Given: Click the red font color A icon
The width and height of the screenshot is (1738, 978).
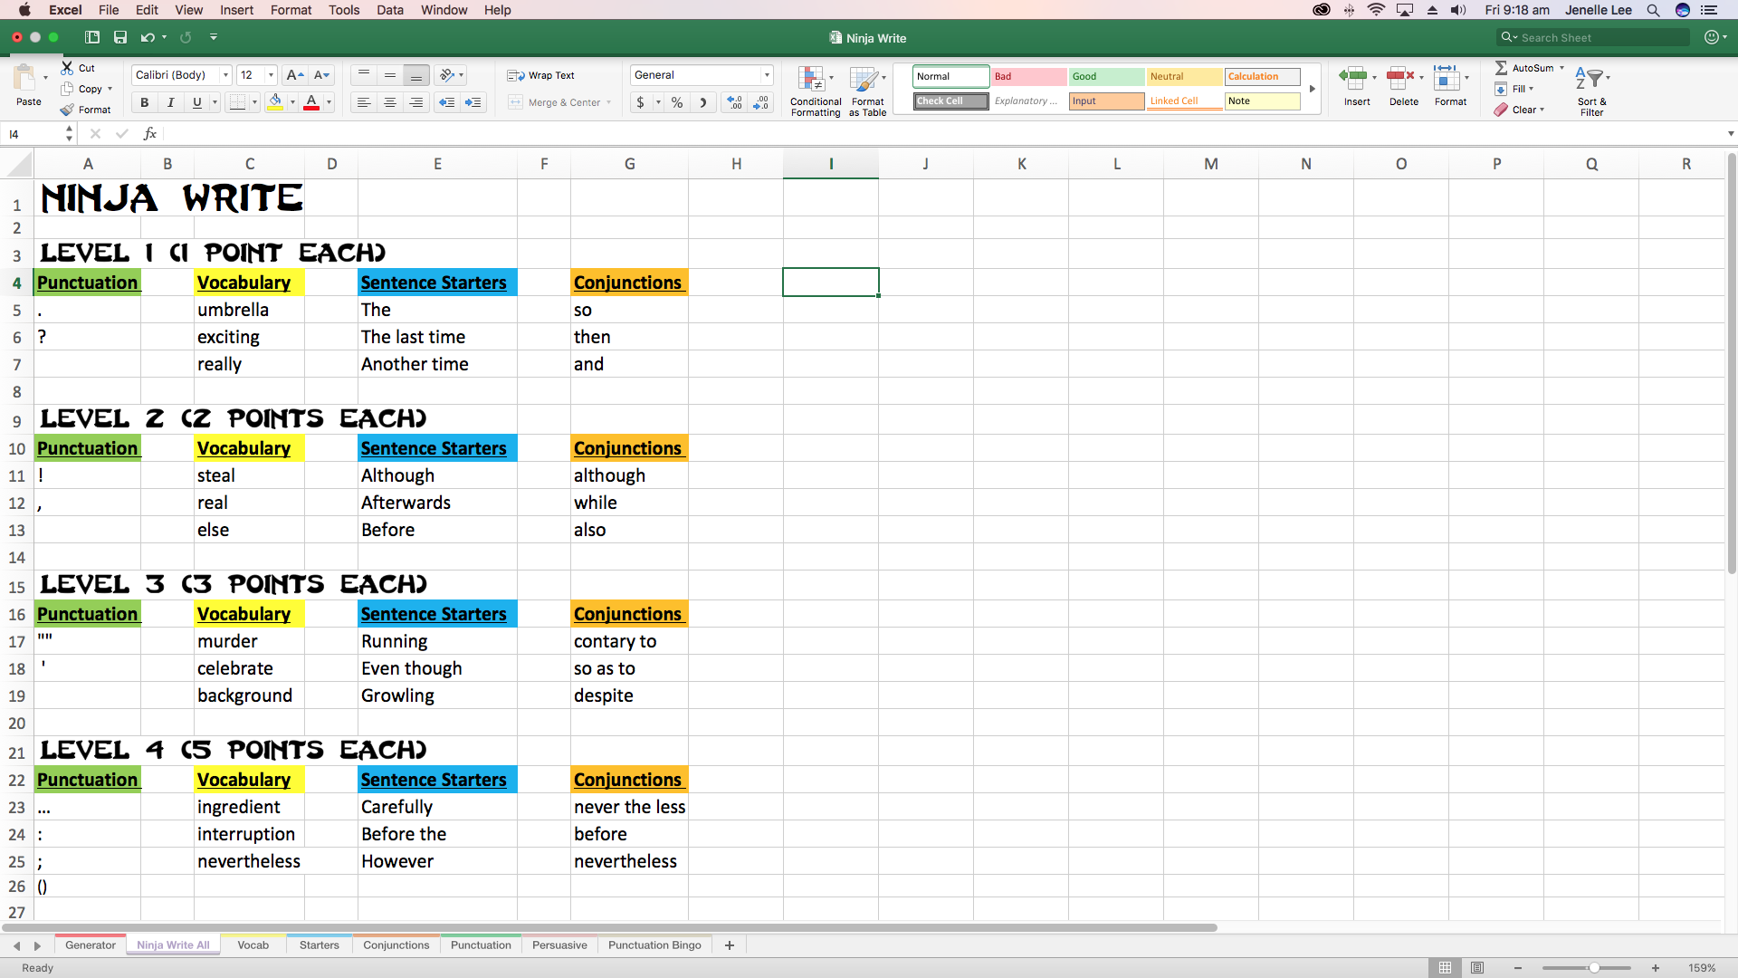Looking at the screenshot, I should point(311,102).
